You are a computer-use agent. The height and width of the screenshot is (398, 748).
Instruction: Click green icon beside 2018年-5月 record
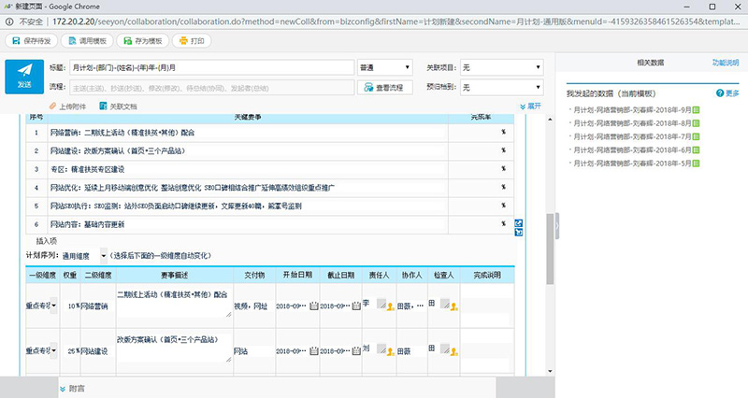[x=696, y=163]
